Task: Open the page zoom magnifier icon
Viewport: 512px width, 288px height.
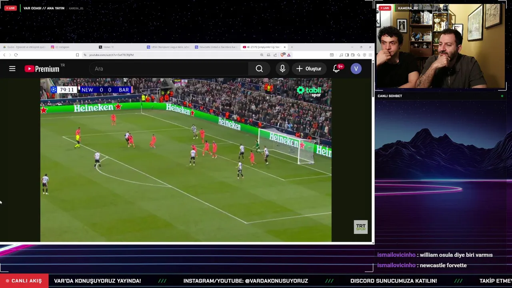Action: [262, 55]
